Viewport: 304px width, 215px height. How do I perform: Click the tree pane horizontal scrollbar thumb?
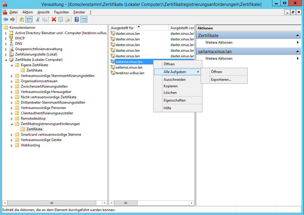click(x=52, y=203)
